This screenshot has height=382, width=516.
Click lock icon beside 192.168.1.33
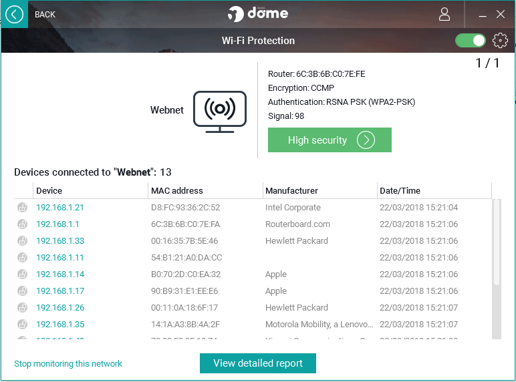(x=22, y=241)
